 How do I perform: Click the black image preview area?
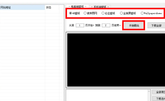click(116, 60)
